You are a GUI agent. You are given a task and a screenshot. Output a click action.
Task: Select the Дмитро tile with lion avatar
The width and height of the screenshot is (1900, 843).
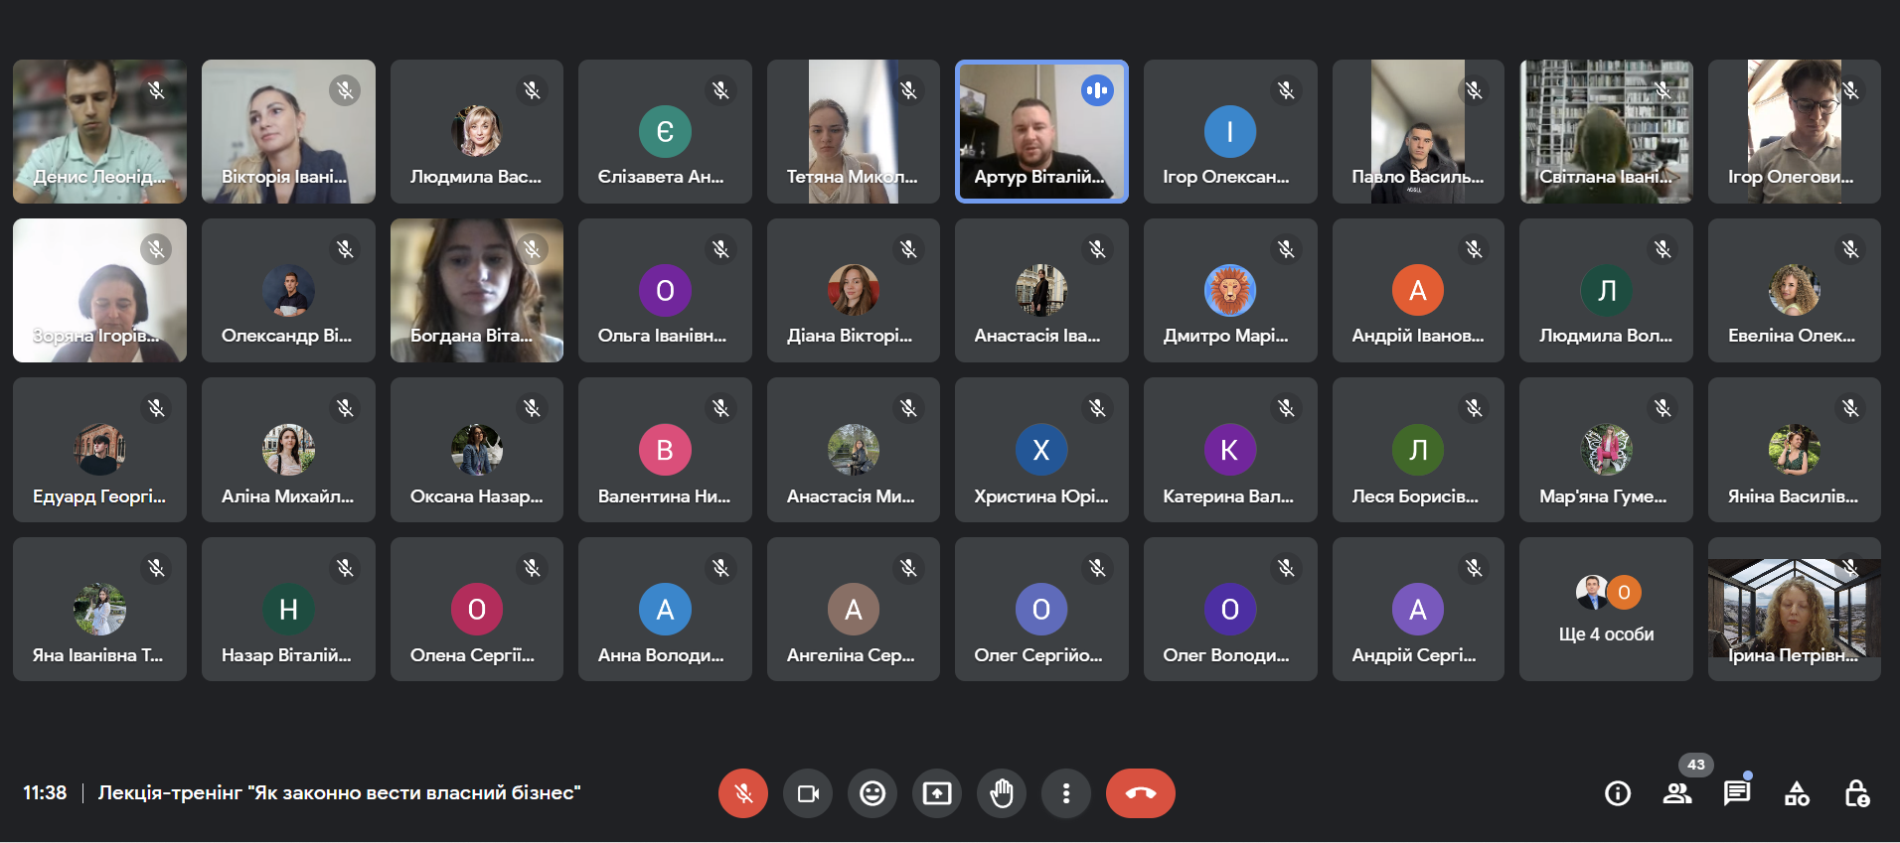tap(1229, 291)
